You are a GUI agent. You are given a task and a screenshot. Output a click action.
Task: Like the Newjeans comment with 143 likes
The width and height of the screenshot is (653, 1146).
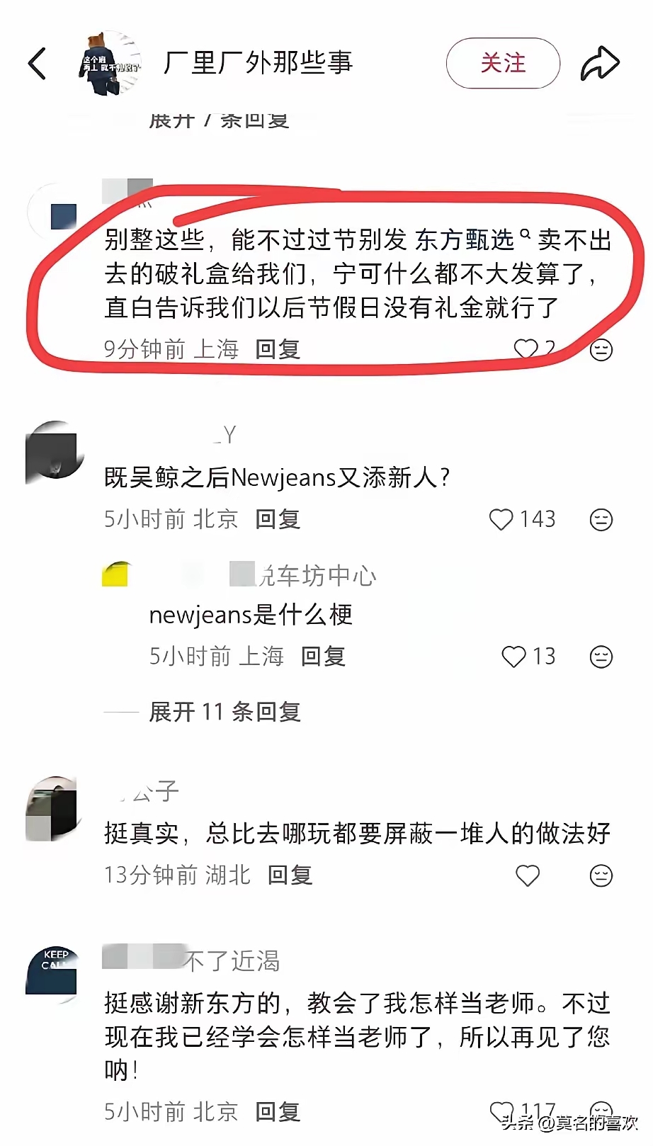coord(501,520)
